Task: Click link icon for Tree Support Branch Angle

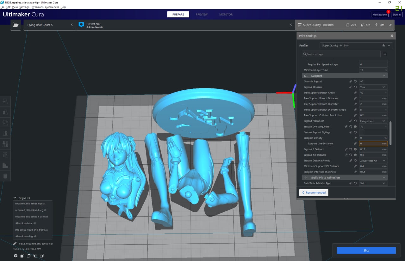Action: (x=355, y=93)
